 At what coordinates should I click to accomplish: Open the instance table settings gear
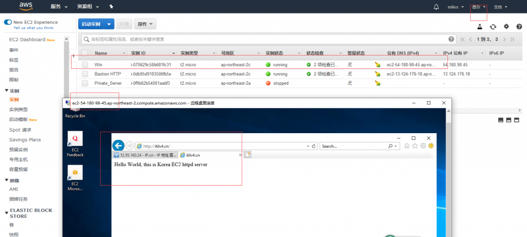click(506, 27)
